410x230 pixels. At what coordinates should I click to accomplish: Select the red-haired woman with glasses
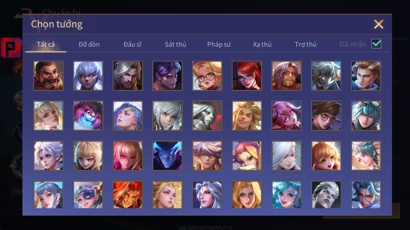247,76
